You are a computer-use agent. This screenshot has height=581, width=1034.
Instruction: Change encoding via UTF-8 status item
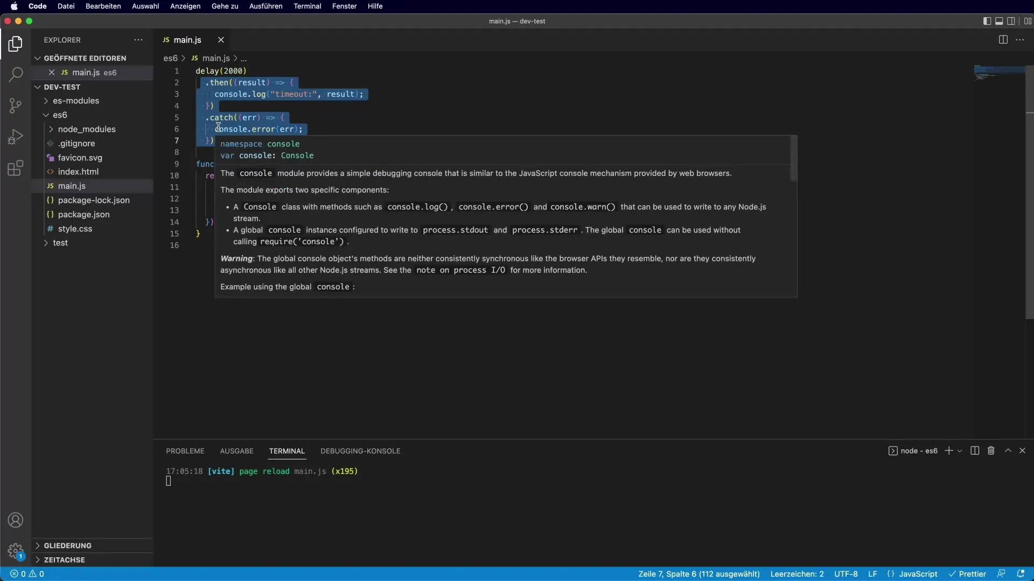846,574
